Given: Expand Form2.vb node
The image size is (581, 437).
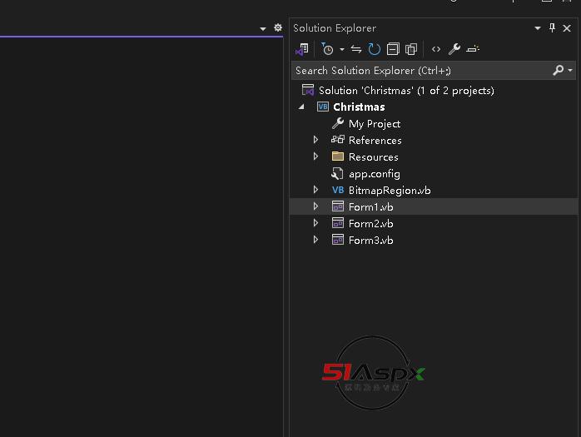Looking at the screenshot, I should click(x=315, y=223).
